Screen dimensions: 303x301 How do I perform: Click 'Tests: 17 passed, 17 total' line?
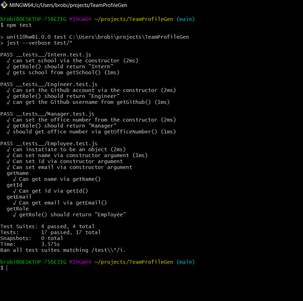click(x=50, y=233)
